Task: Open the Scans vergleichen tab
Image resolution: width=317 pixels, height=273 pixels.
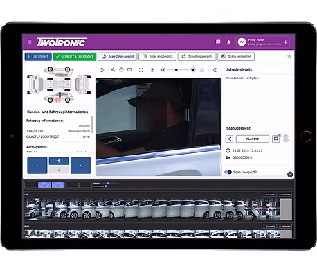Action: point(236,57)
